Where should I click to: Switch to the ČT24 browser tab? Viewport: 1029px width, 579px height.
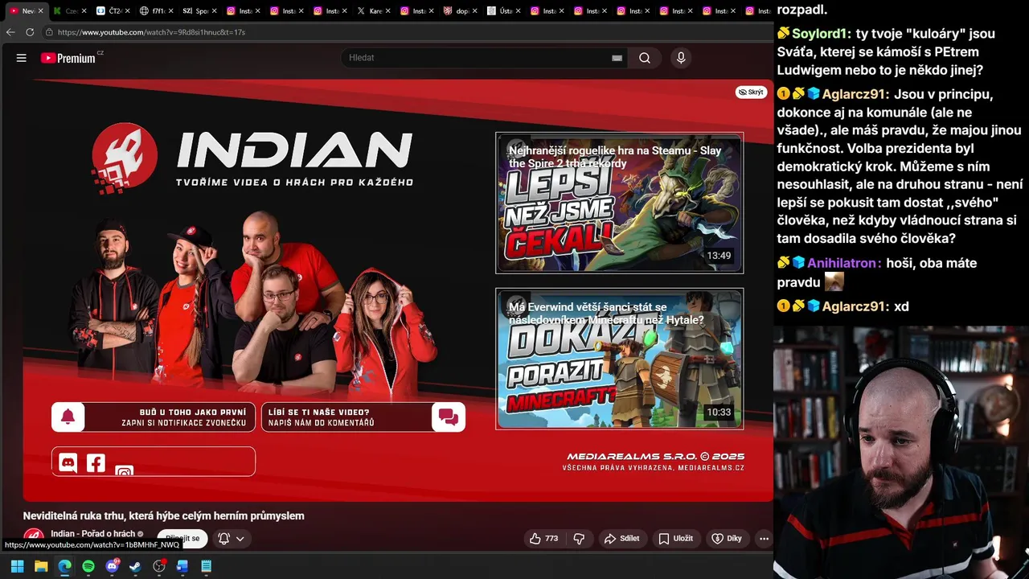(x=110, y=11)
